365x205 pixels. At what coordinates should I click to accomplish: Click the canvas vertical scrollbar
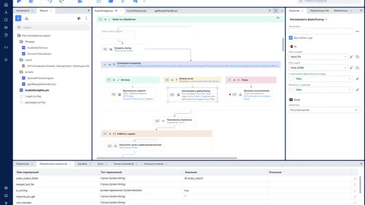[x=283, y=44]
